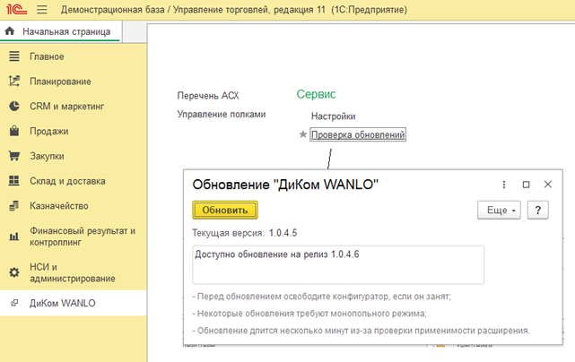This screenshot has height=362, width=575.
Task: Click the 1C logo icon in title bar
Action: [x=15, y=10]
